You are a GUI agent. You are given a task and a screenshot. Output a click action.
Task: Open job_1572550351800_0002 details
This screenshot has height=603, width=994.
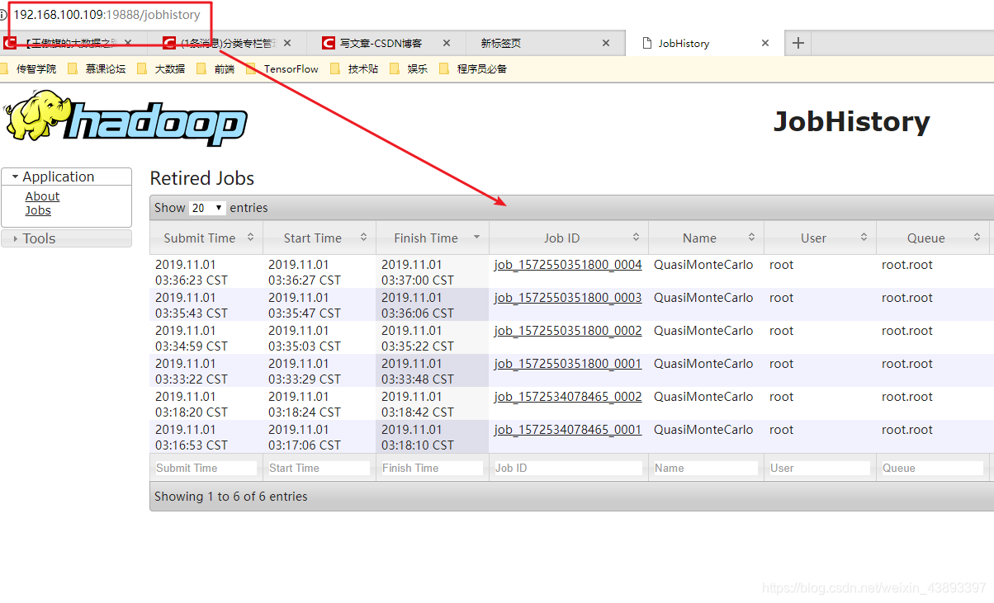point(568,331)
